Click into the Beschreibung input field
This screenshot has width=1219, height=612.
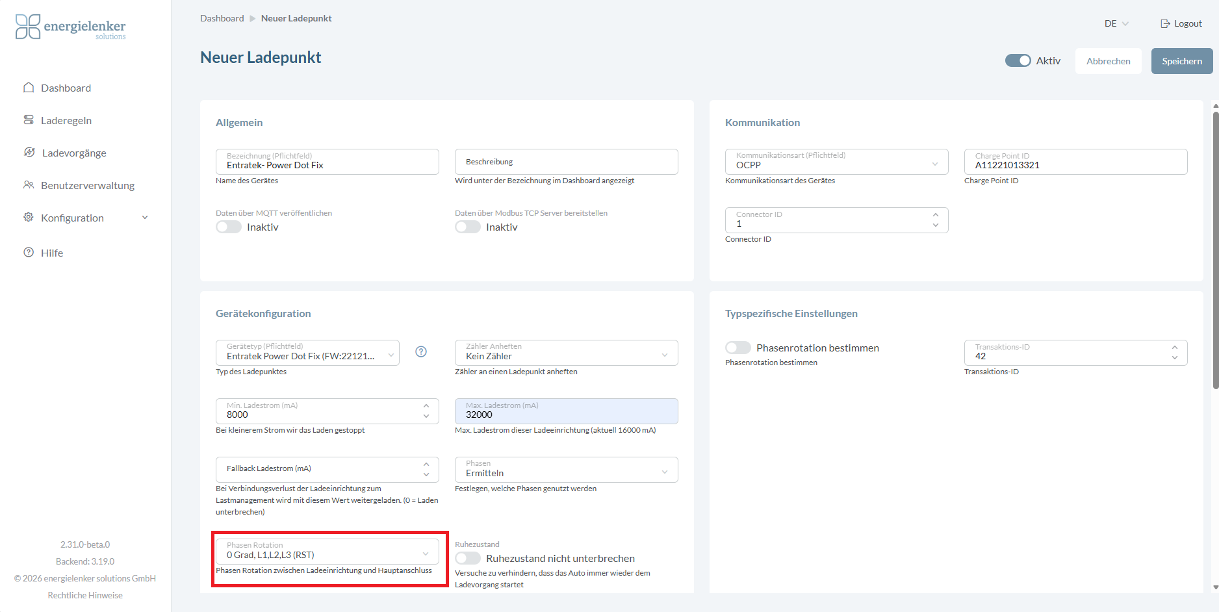566,162
